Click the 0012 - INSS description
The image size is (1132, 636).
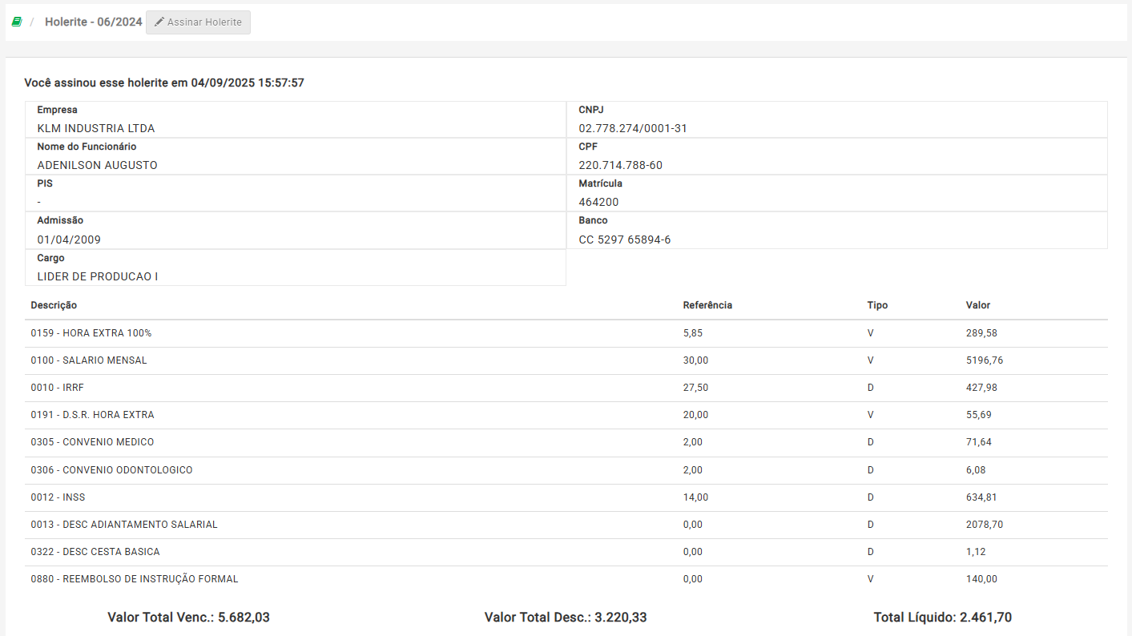58,497
